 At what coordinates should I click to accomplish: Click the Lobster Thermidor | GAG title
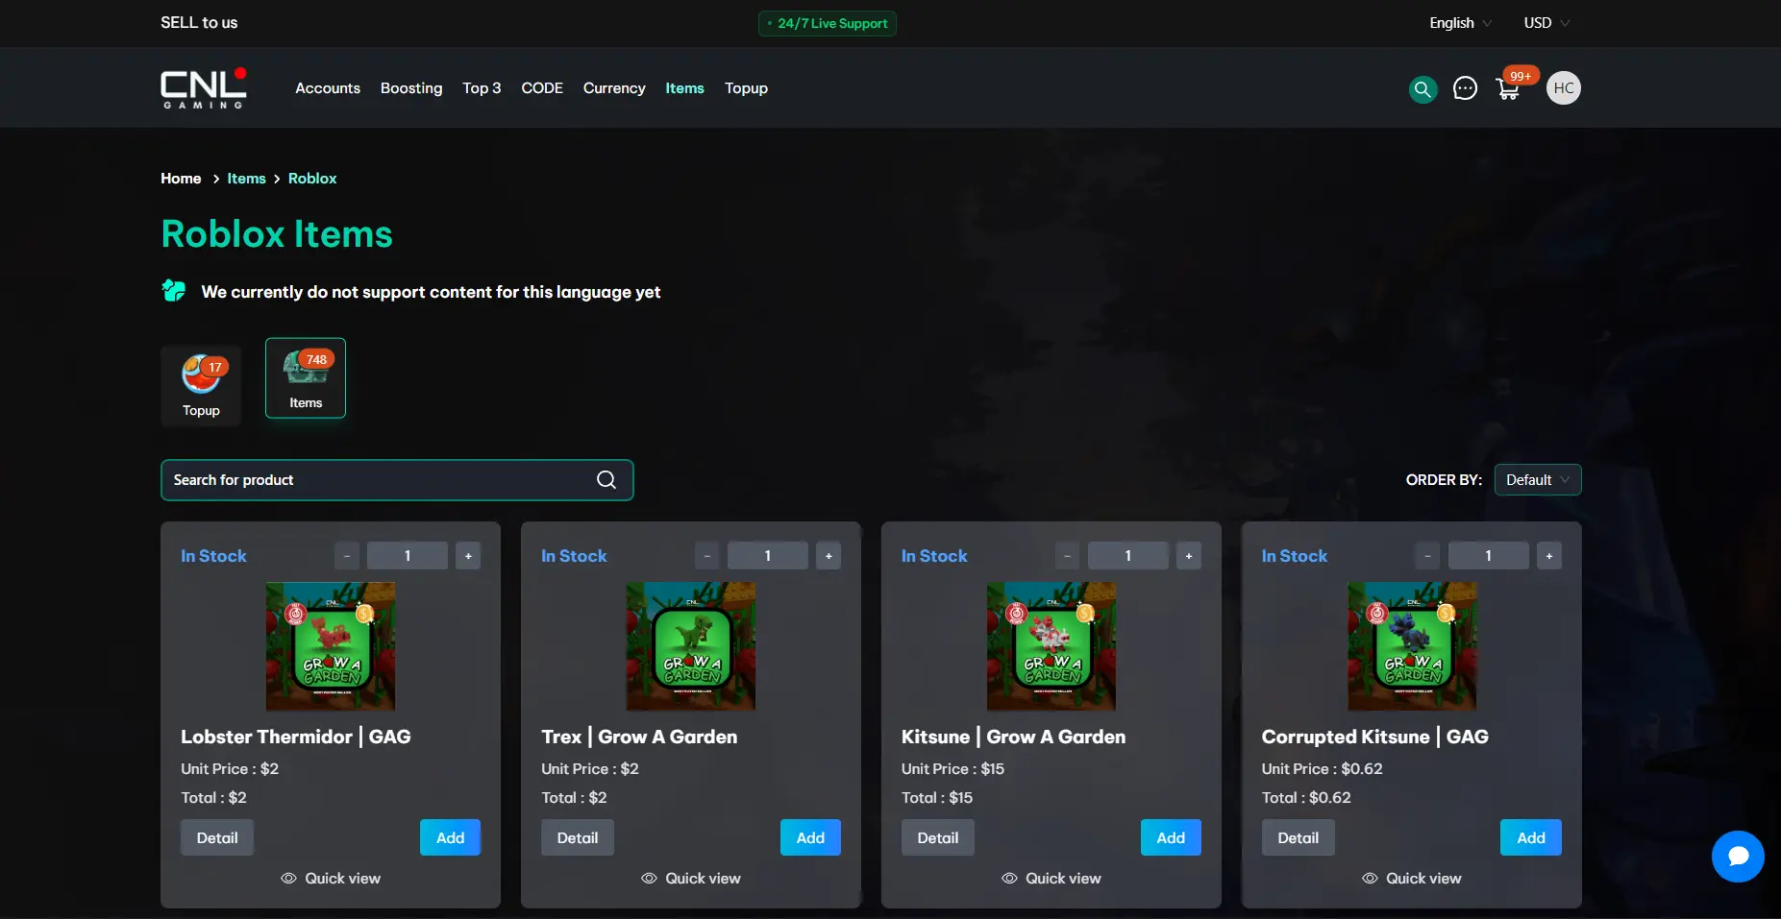click(296, 737)
